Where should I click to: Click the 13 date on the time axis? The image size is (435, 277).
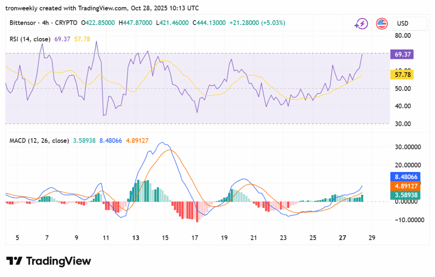coord(136,238)
